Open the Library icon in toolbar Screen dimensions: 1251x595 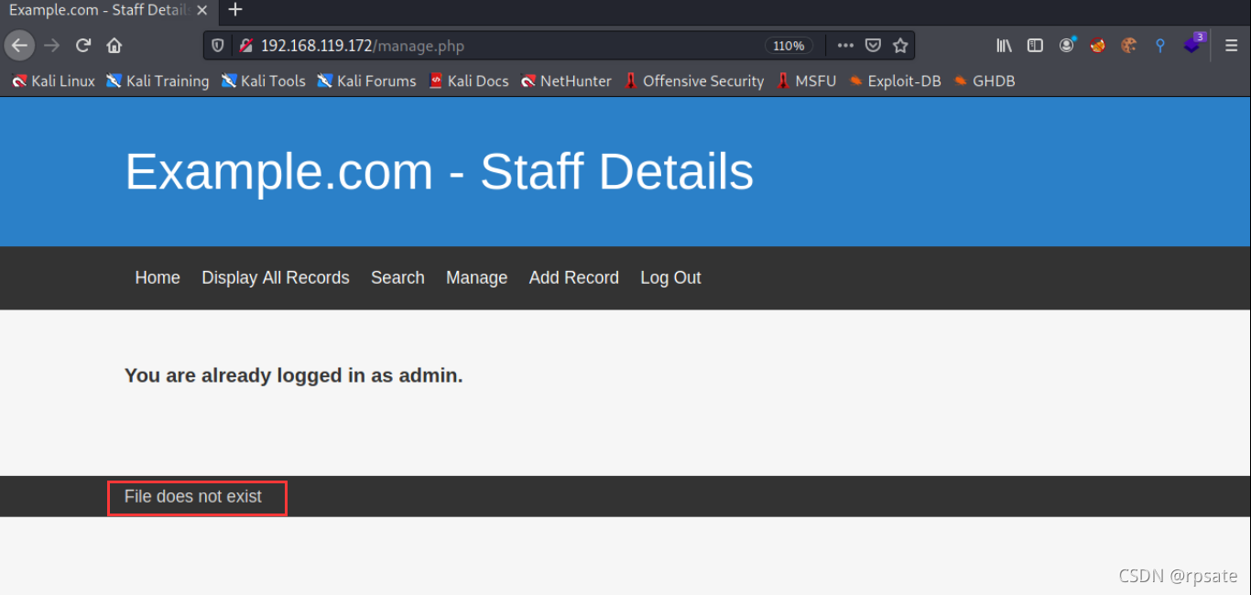(x=1005, y=45)
